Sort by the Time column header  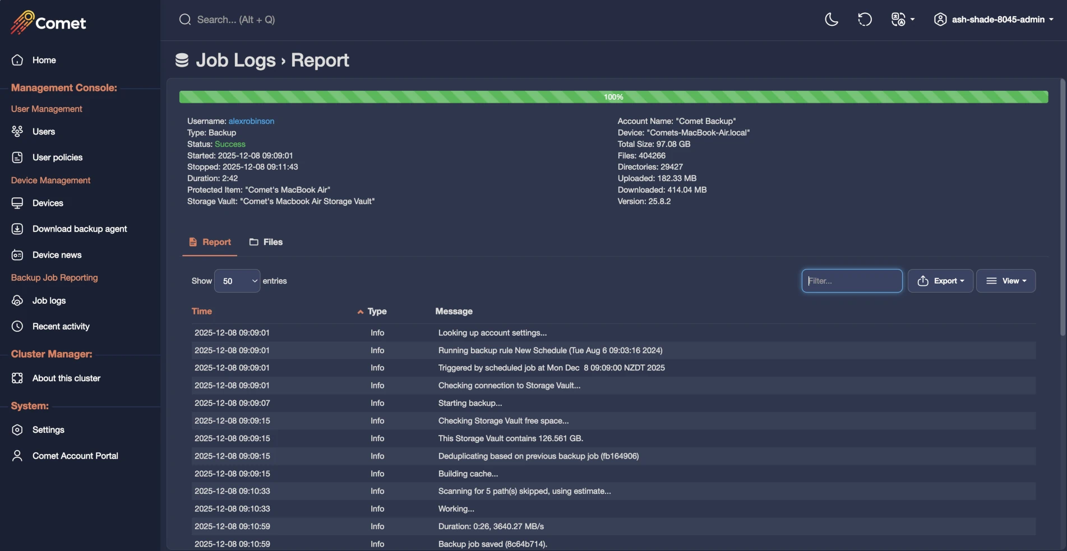201,312
